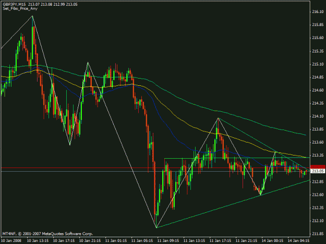Click the 212.10 price axis label
This screenshot has height=244, width=326.
[318, 221]
